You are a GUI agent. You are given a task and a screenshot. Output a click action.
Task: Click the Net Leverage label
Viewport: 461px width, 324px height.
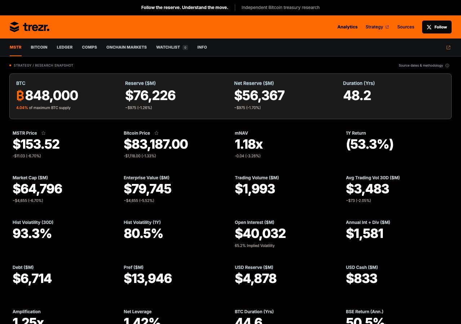click(x=138, y=312)
